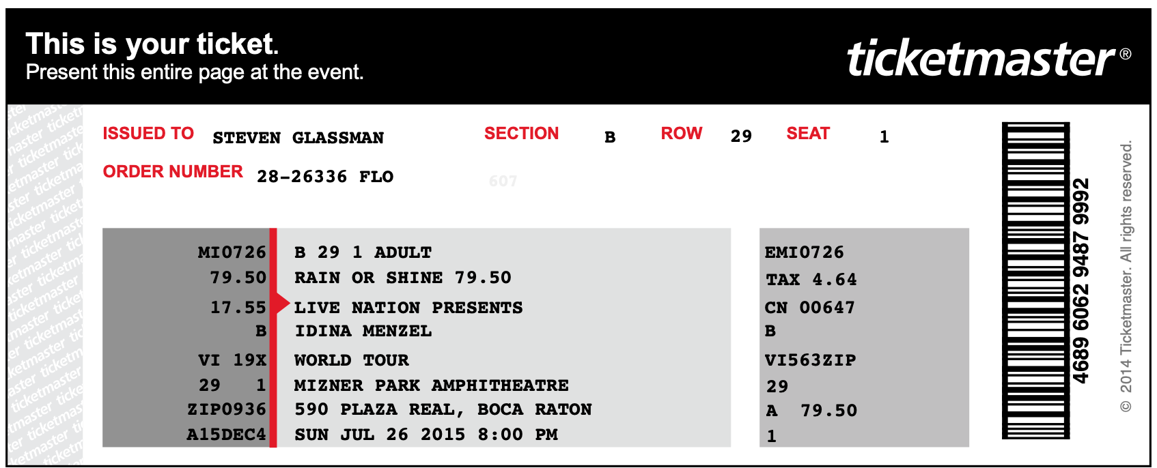Click the name STEVEN GLASSMAN

pyautogui.click(x=298, y=138)
